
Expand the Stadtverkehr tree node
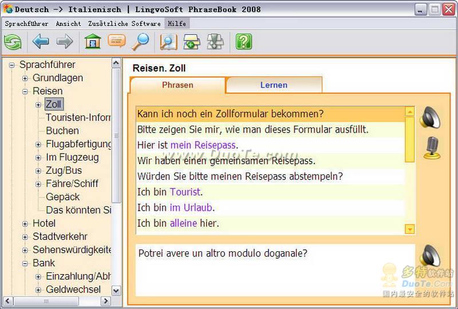coord(25,237)
